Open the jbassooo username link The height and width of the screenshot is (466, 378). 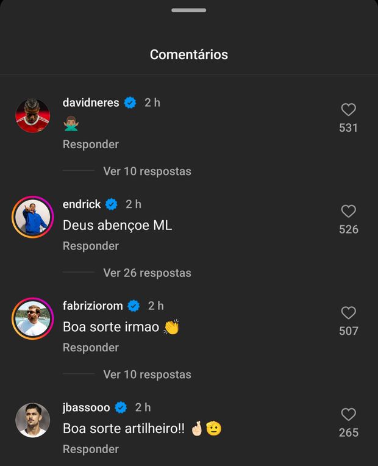click(x=86, y=407)
